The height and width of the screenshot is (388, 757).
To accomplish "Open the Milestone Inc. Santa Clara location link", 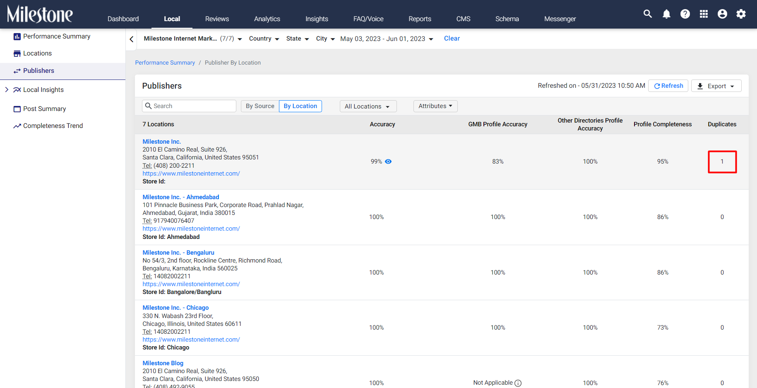I will (161, 142).
